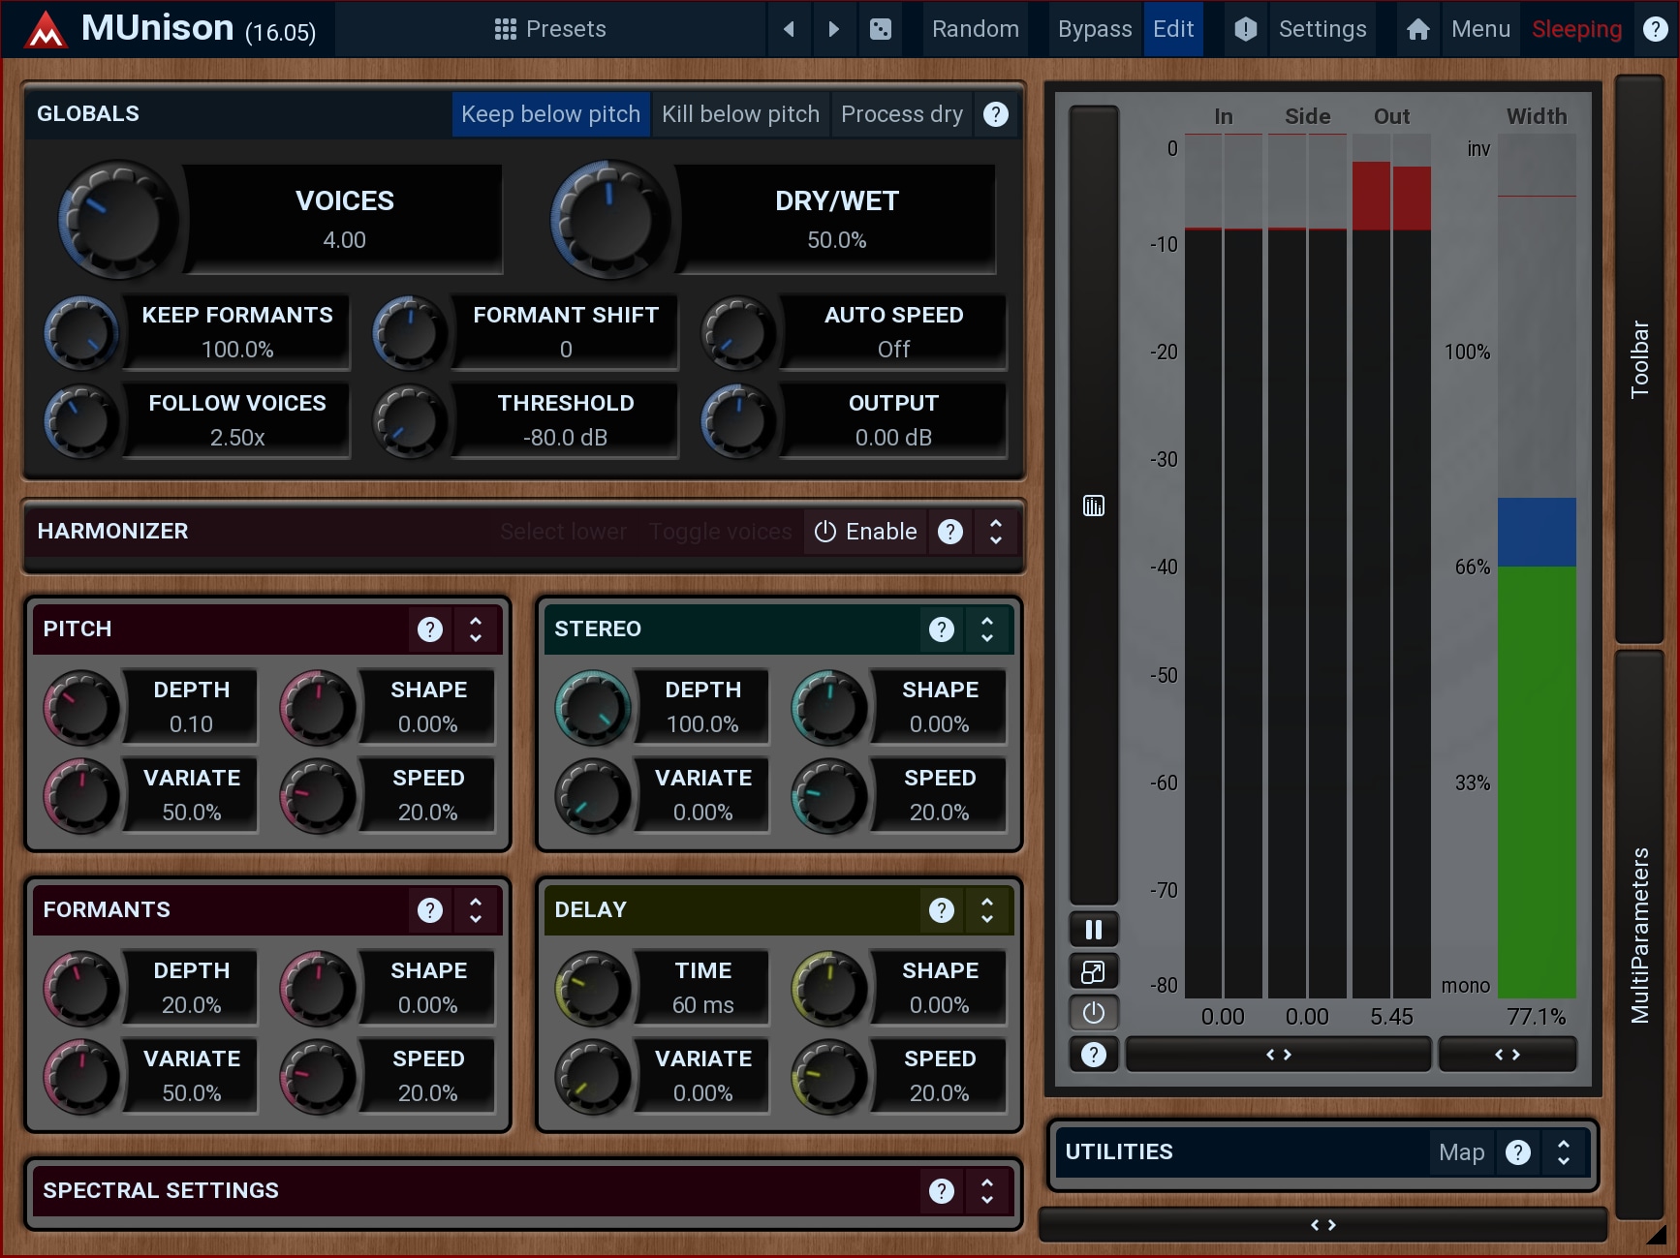
Task: Click the meter power icon
Action: point(1094,1013)
